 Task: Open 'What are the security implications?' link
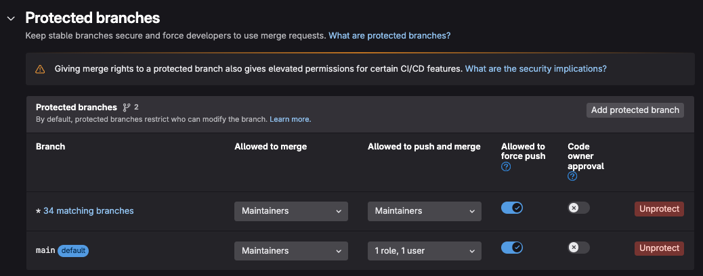536,69
